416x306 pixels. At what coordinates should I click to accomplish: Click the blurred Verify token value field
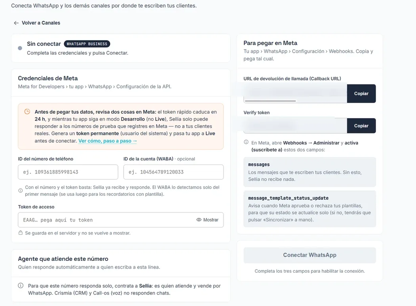coord(295,126)
